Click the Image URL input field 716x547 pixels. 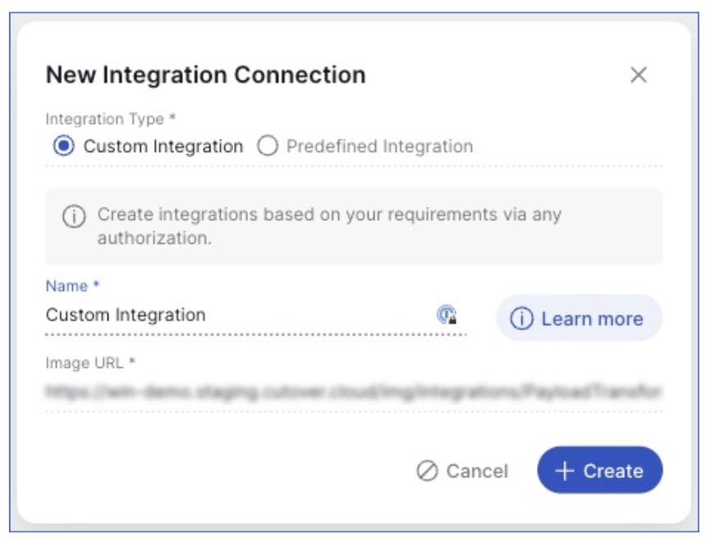[354, 393]
